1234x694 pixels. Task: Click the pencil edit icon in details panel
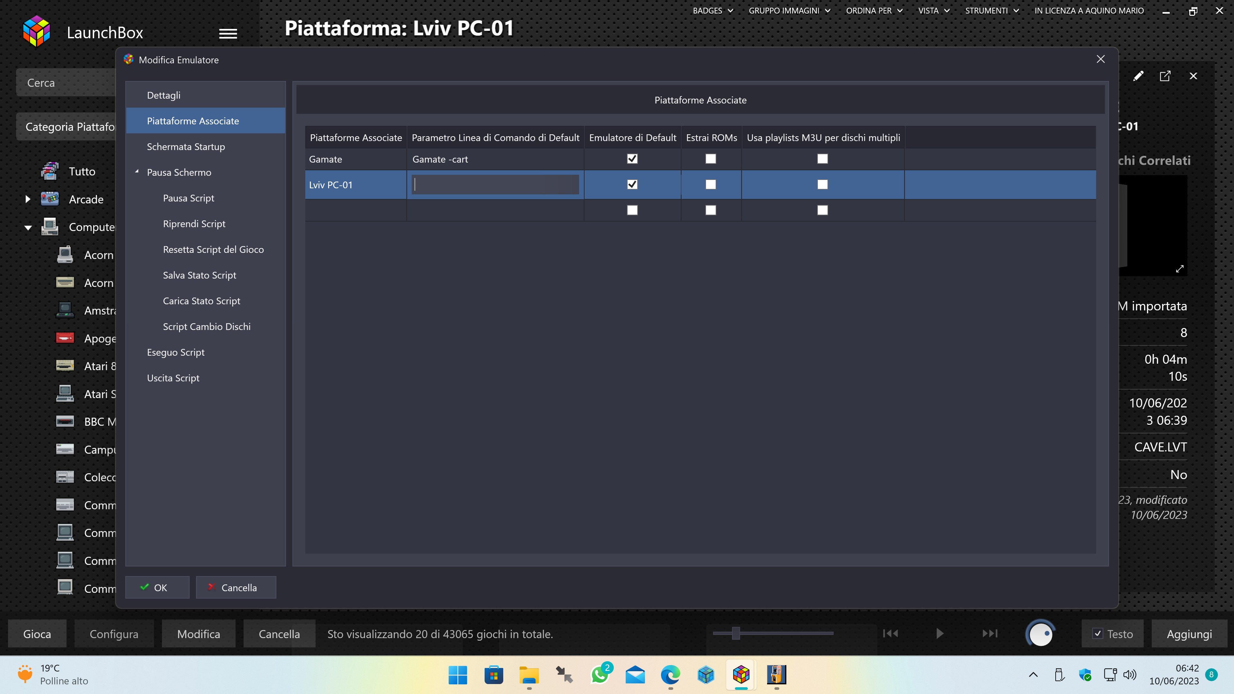[x=1138, y=76]
